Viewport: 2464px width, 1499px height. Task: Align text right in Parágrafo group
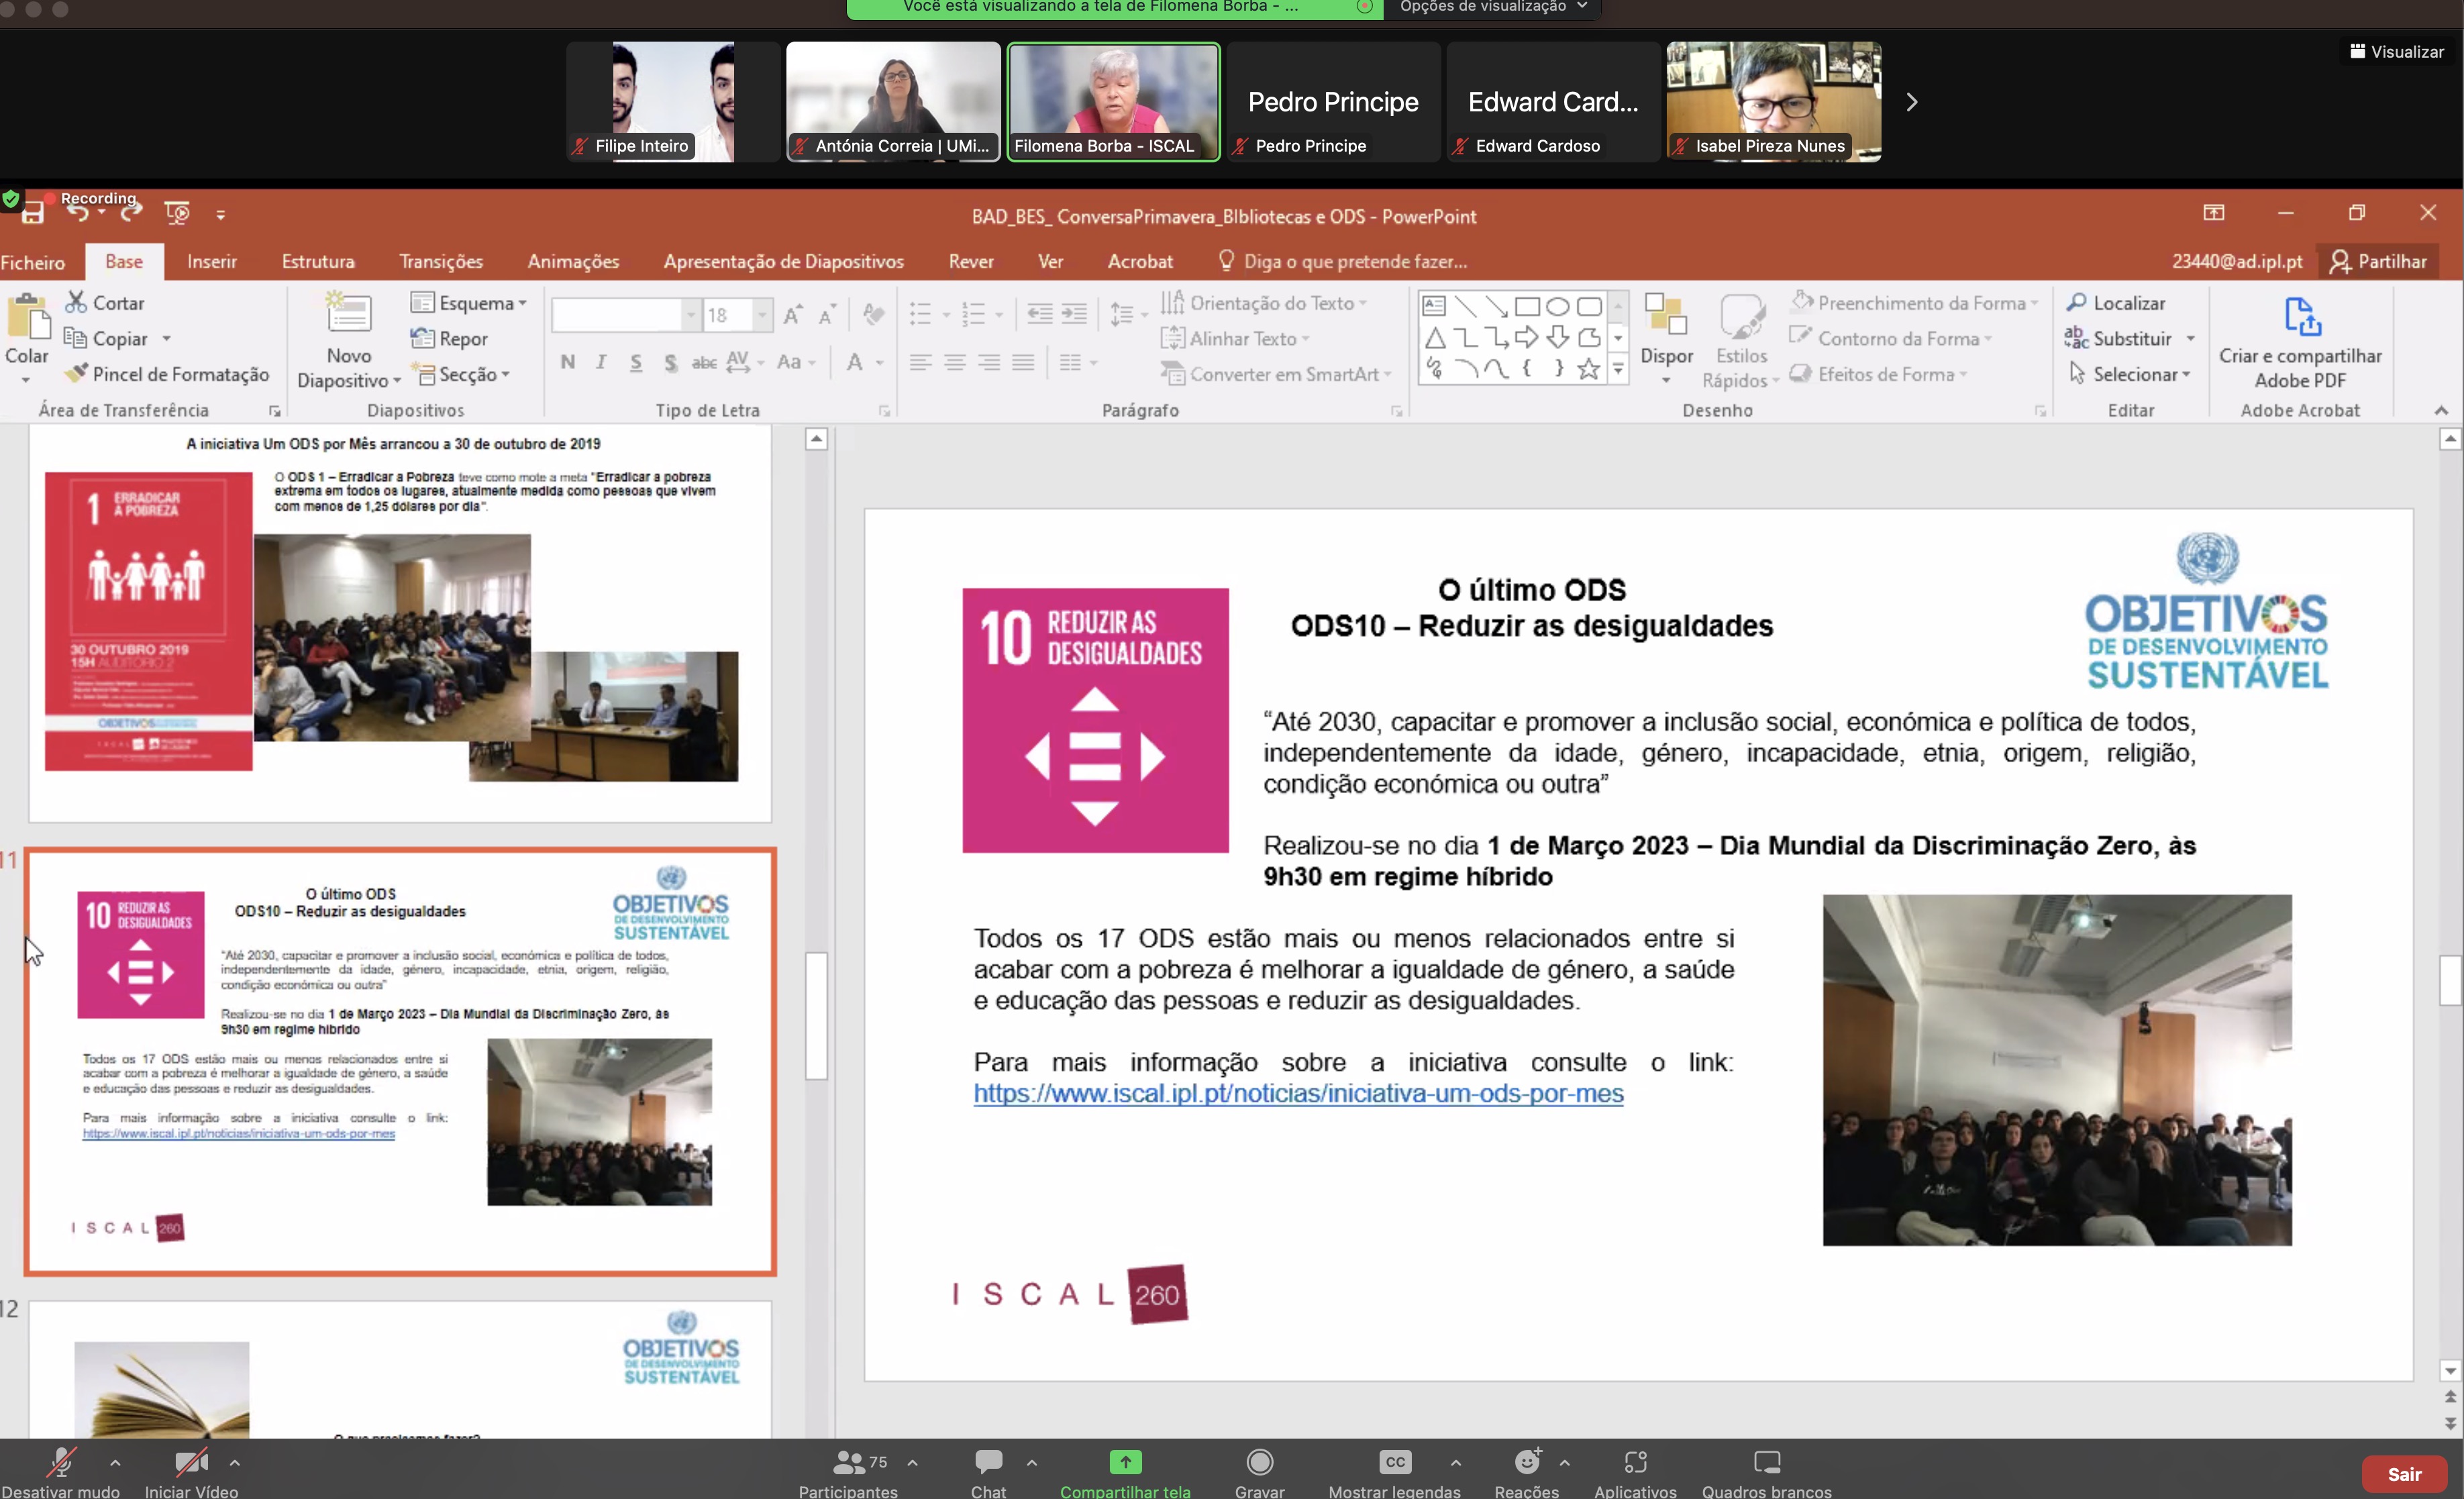(989, 362)
